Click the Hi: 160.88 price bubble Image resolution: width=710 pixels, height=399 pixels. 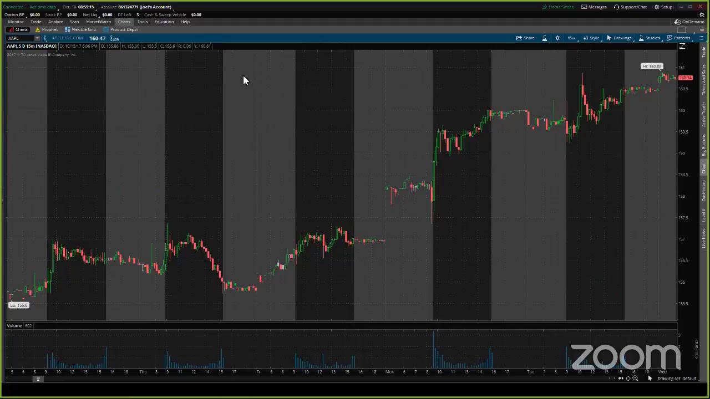coord(652,66)
